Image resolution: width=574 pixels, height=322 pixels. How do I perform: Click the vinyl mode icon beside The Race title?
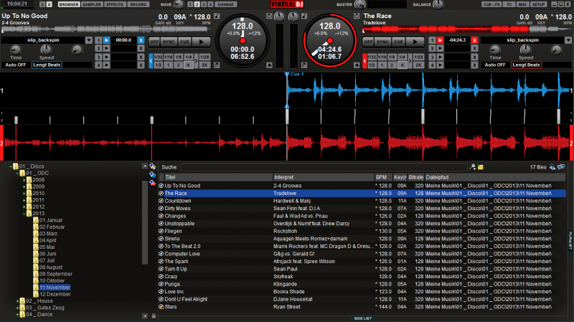pyautogui.click(x=357, y=16)
